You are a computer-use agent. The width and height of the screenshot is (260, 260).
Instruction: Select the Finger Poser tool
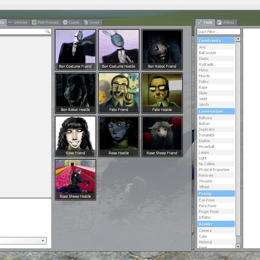(216, 212)
